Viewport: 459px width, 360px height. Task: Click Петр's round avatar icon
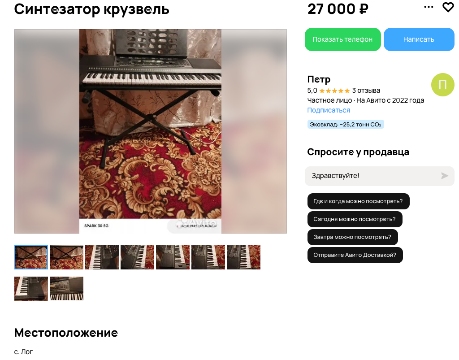click(442, 85)
